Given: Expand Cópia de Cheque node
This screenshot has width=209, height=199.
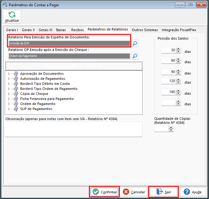Looking at the screenshot, I should click(x=9, y=94).
